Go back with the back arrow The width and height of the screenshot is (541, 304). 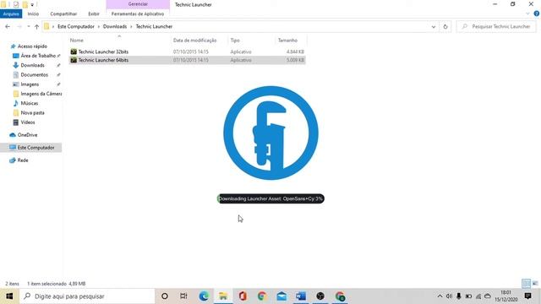coord(8,26)
